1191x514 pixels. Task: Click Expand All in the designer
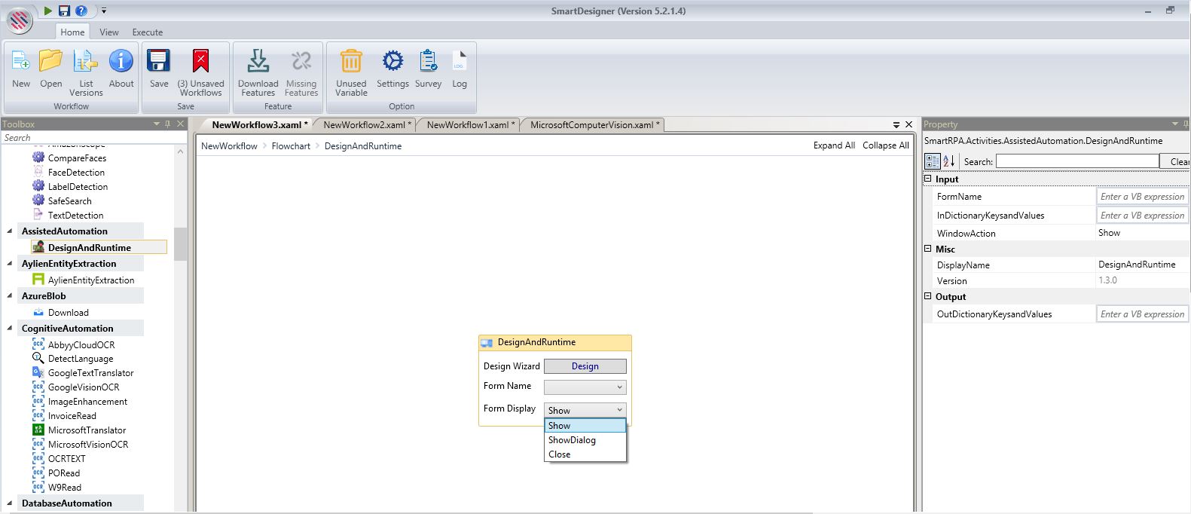[x=834, y=145]
